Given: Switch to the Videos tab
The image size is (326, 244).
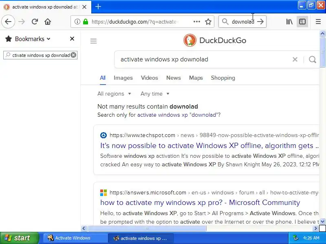Looking at the screenshot, I should point(150,78).
